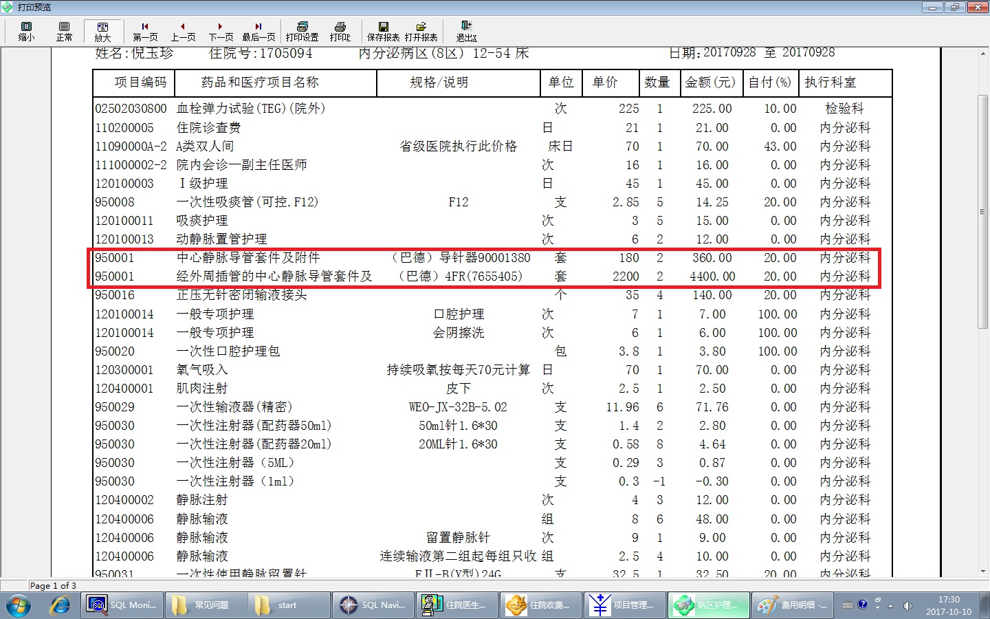Image resolution: width=990 pixels, height=619 pixels.
Task: Click item code 02502030800
Action: pos(131,109)
